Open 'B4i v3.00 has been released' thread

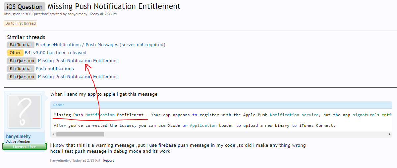click(55, 52)
